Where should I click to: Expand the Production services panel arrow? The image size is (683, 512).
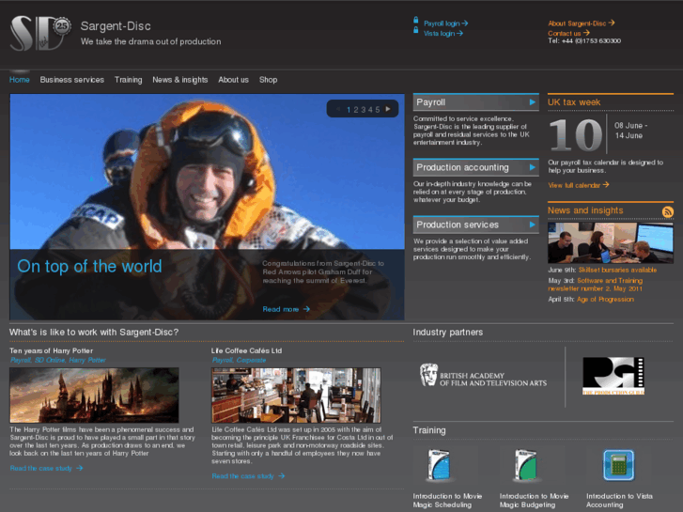[x=532, y=225]
